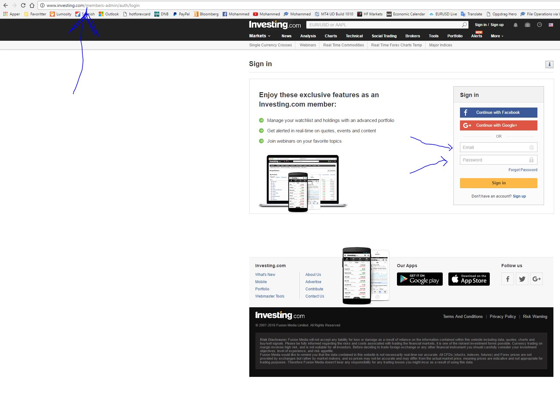Click Continue with Facebook button
The height and width of the screenshot is (412, 560).
click(499, 113)
